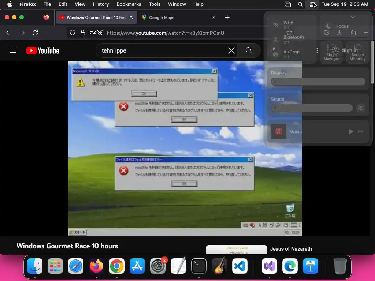The image size is (375, 281).
Task: Click the Music album artwork
Action: coord(279,131)
